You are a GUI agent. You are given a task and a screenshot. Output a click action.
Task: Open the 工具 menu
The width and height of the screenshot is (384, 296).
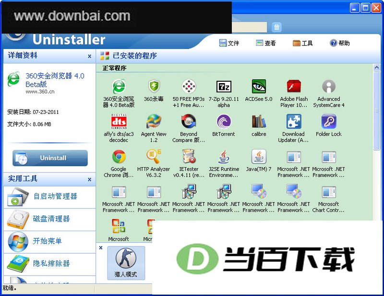click(x=303, y=43)
